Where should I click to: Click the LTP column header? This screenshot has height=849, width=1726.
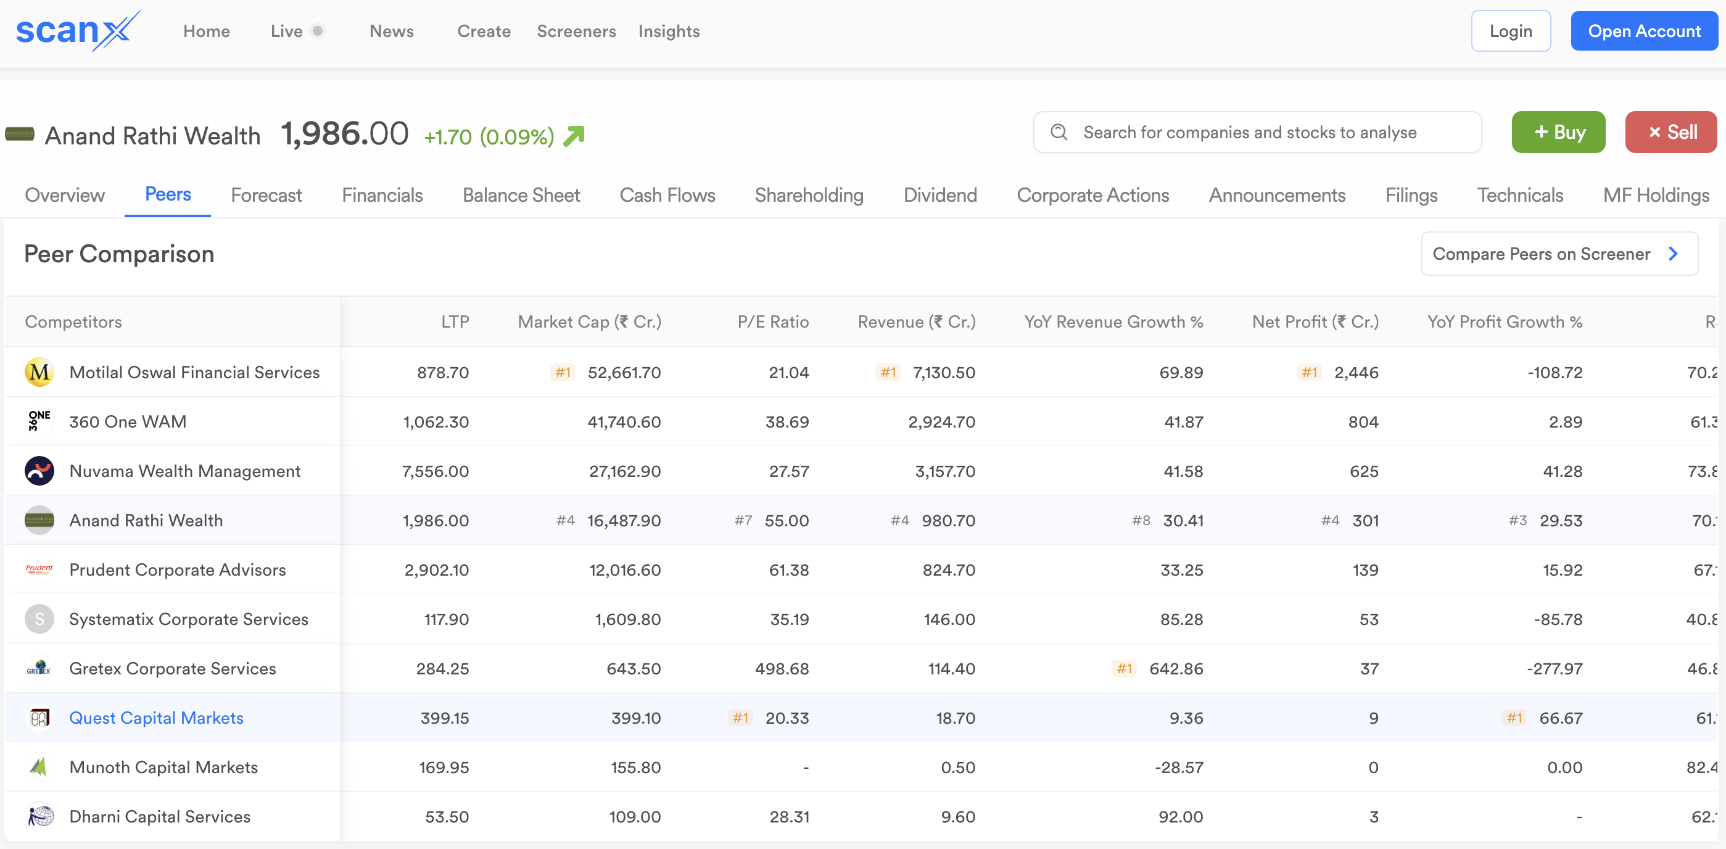[455, 321]
